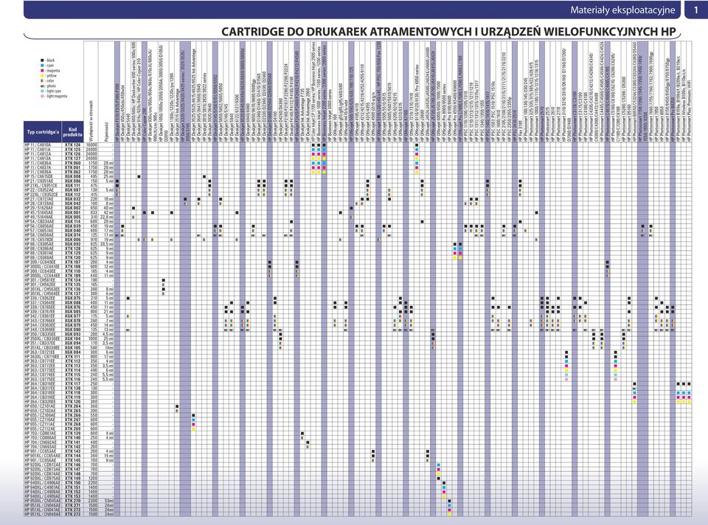Select product code XTK 269
This screenshot has width=708, height=525.
[x=72, y=429]
